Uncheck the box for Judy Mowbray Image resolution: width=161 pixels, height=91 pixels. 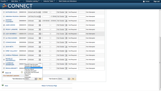[x=4, y=34]
